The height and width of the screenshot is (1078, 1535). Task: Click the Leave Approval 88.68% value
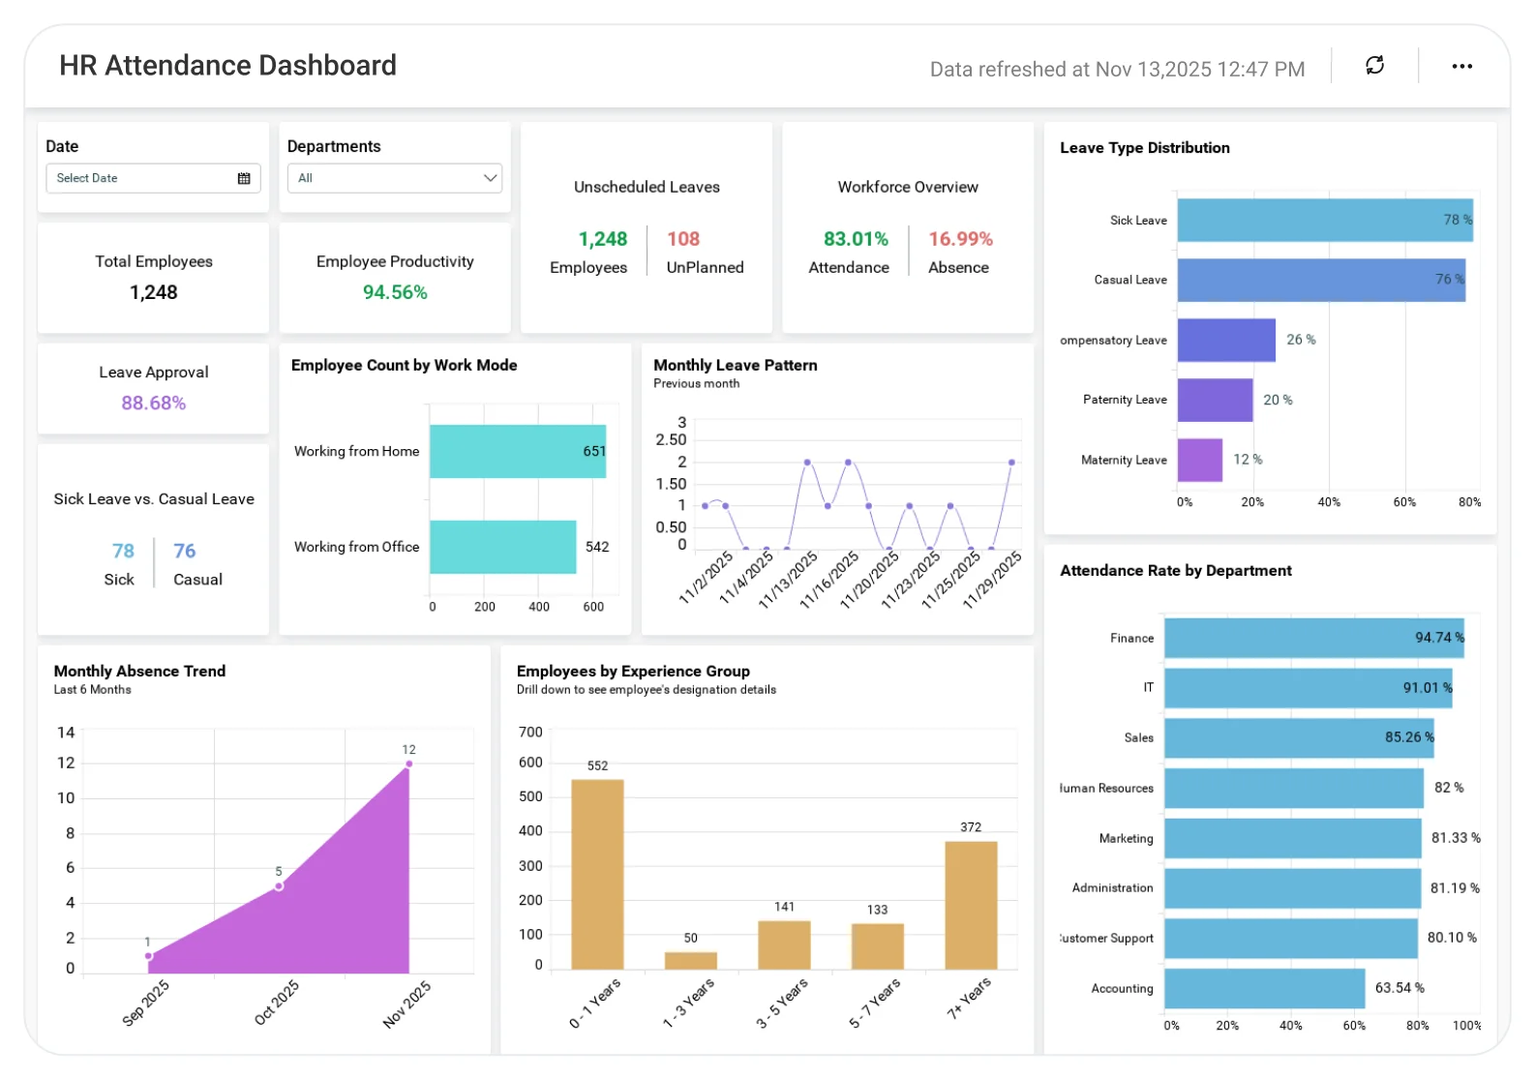154,403
